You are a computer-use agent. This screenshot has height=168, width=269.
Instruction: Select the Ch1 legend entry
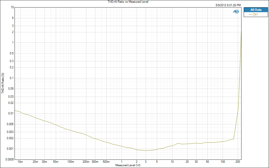pyautogui.click(x=256, y=15)
